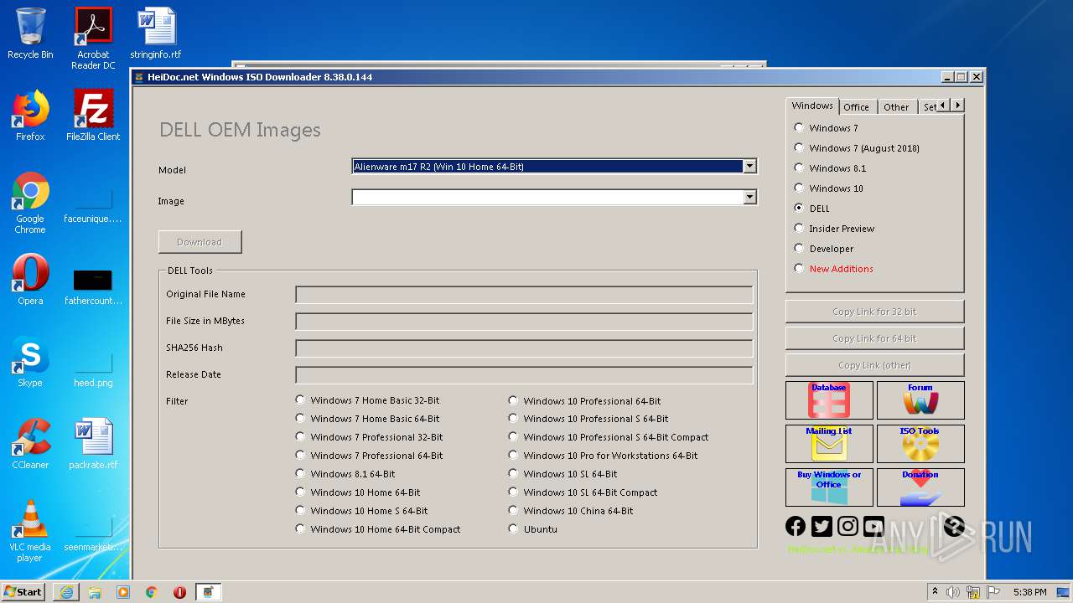This screenshot has height=603, width=1073.
Task: Click the Original File Name field
Action: (524, 295)
